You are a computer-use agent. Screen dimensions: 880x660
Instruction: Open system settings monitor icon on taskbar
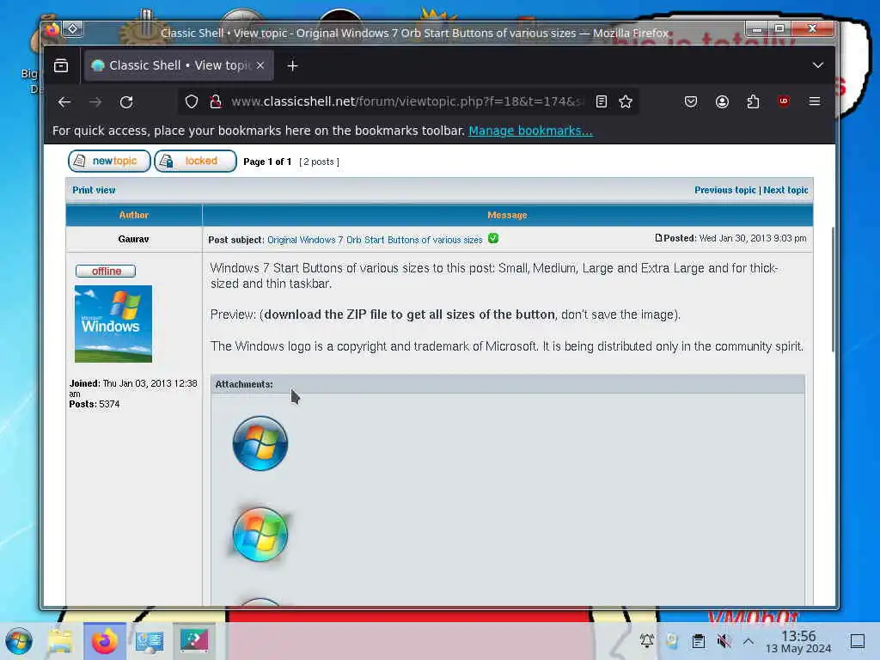point(150,641)
